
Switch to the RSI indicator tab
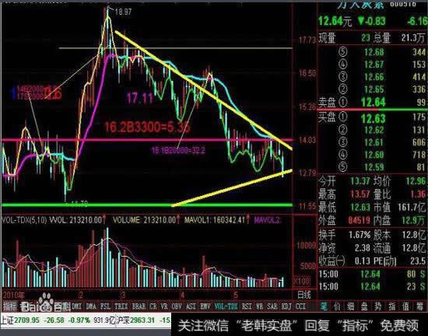coord(247,306)
